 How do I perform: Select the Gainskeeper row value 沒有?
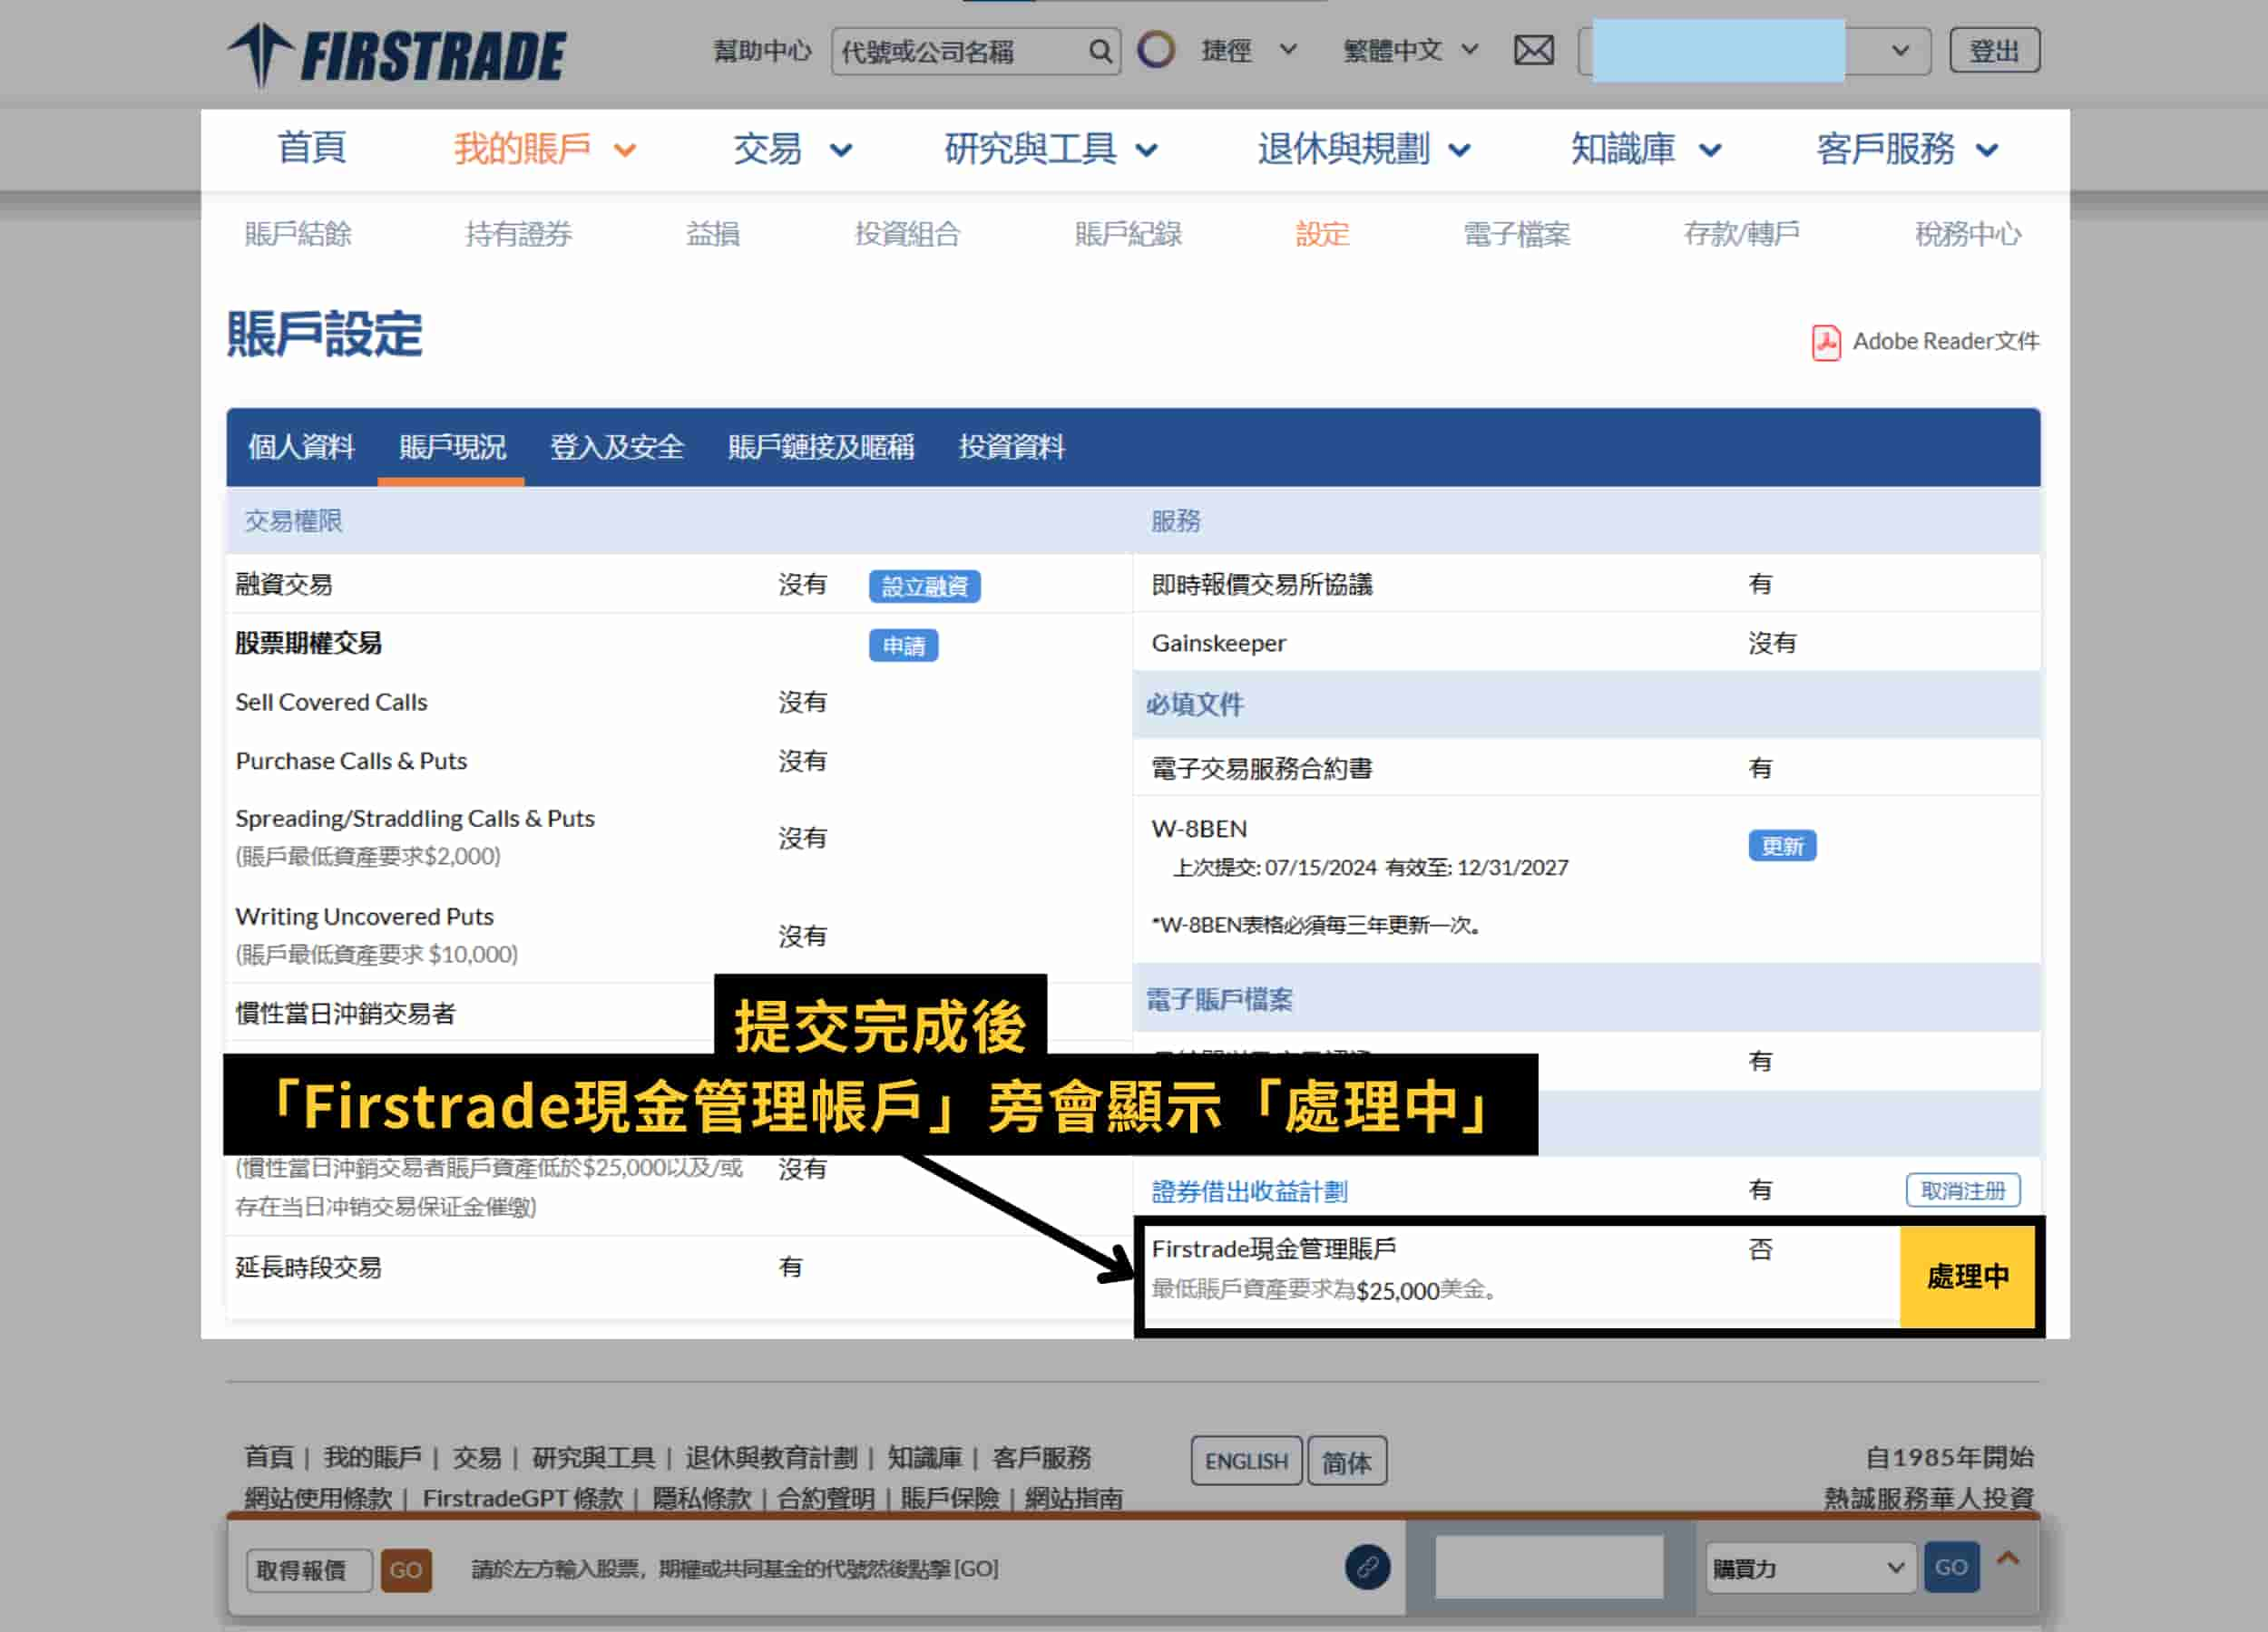(x=1772, y=643)
